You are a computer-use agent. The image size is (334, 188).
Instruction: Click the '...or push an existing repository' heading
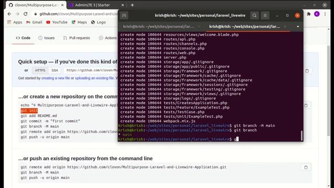pos(86,159)
